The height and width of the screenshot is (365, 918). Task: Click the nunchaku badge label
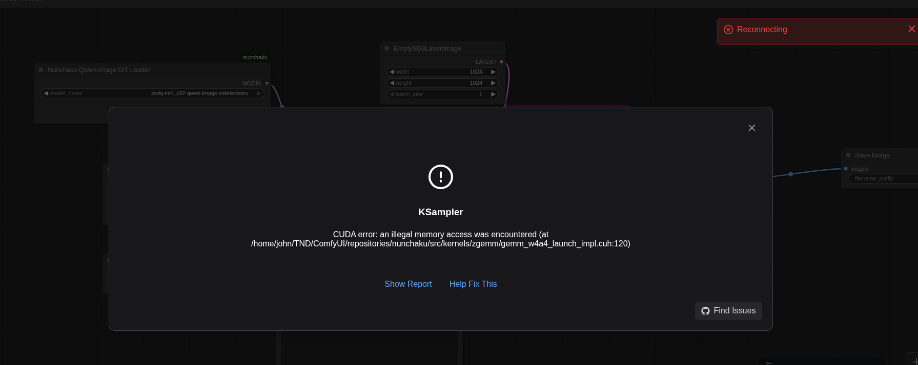tap(255, 57)
